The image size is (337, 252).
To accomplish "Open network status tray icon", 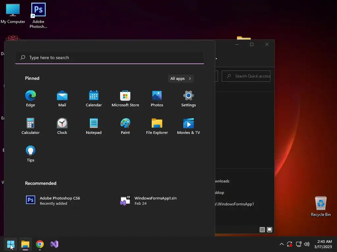I will [298, 244].
